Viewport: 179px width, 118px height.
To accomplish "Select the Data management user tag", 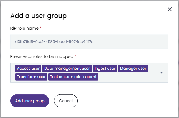I will 67,69.
